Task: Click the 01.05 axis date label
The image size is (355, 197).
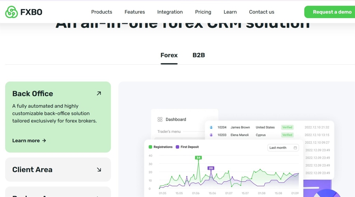Action: [163, 193]
